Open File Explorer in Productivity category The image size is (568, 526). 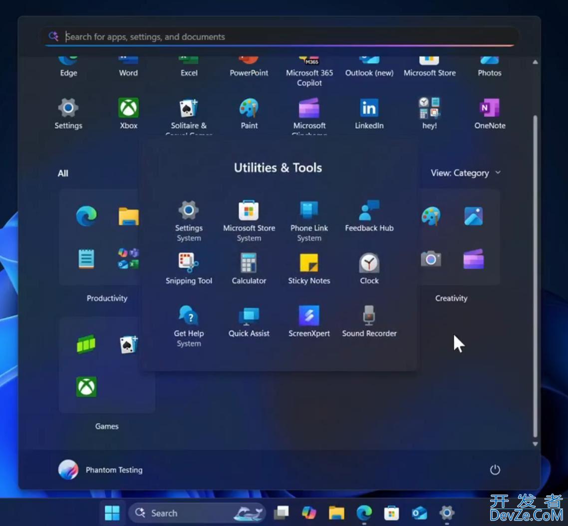[129, 216]
